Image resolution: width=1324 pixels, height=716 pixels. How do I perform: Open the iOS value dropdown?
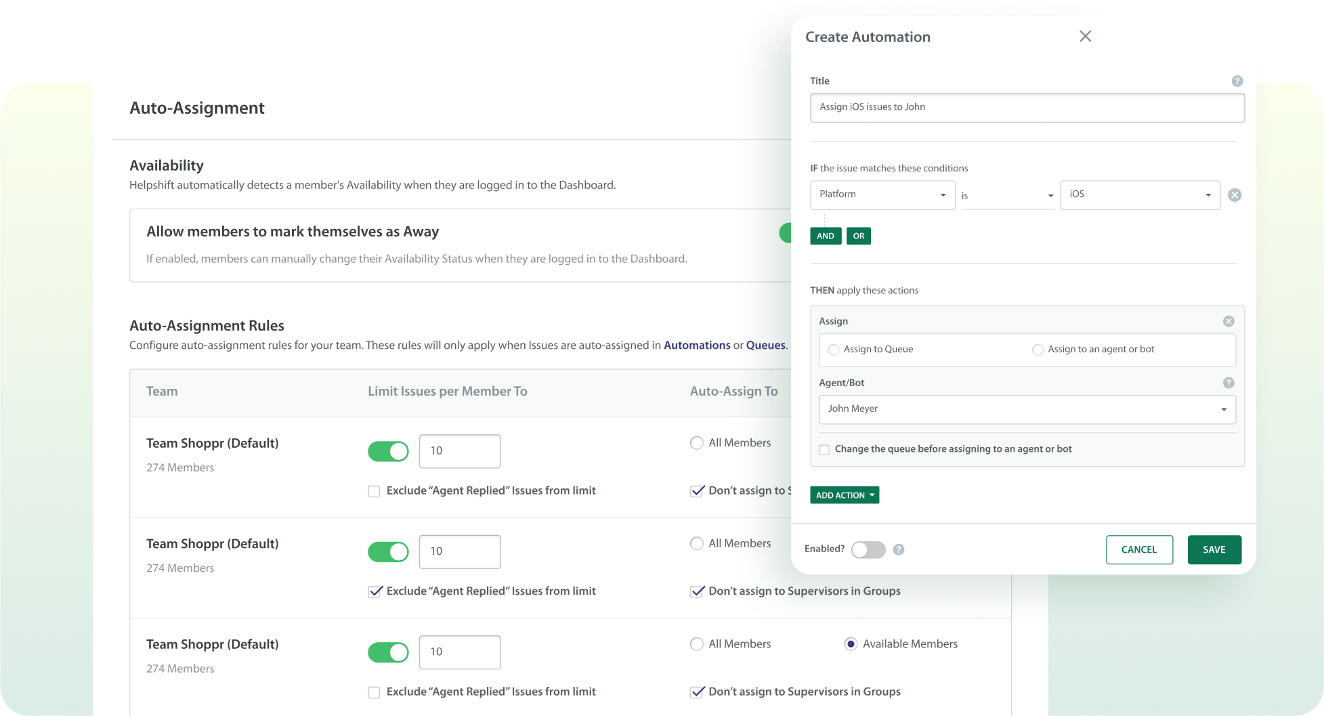[1140, 194]
